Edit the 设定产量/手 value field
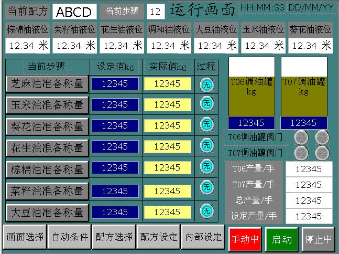The image size is (339, 254). tap(309, 216)
